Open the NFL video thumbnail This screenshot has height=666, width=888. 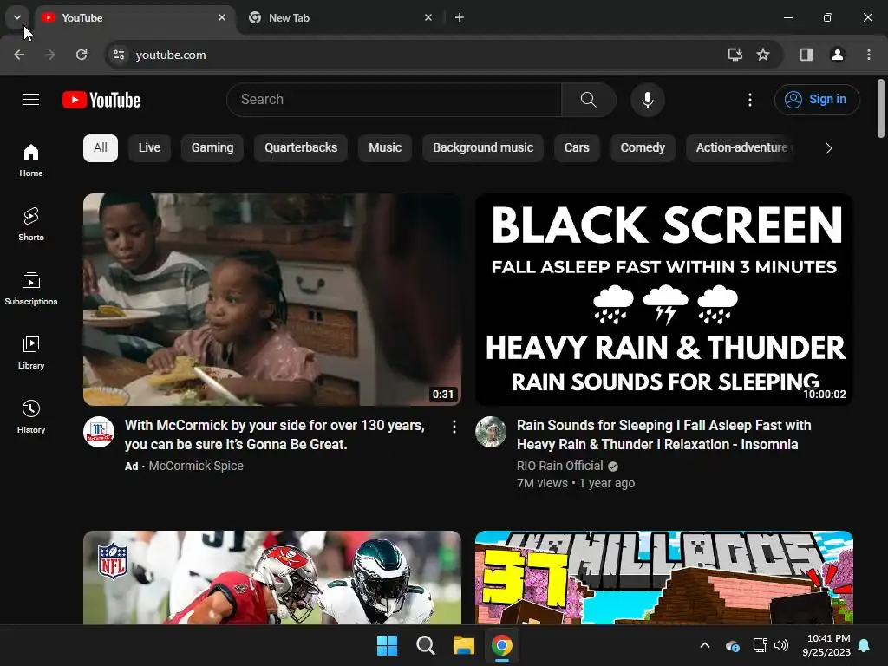[272, 578]
